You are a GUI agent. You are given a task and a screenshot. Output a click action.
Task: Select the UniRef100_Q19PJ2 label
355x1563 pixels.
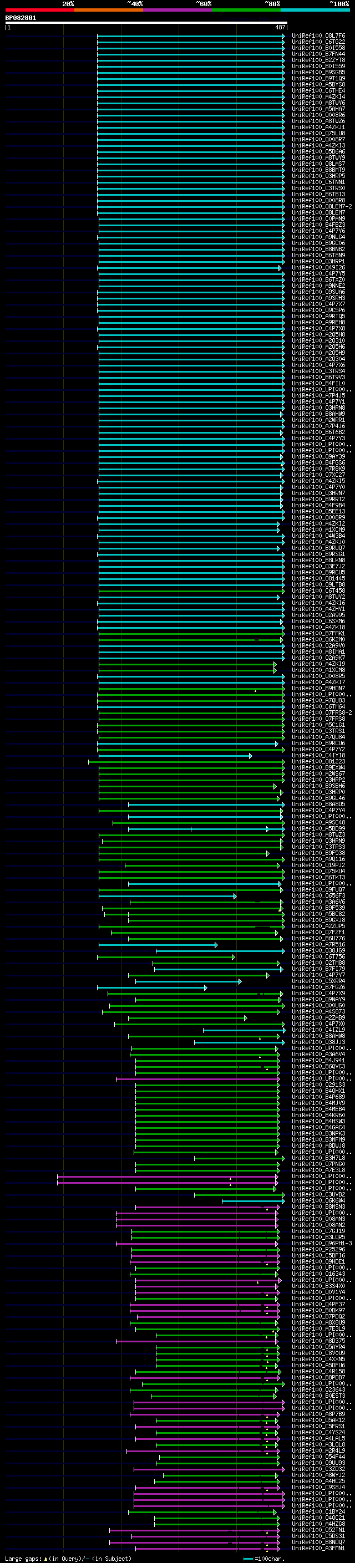[x=318, y=865]
